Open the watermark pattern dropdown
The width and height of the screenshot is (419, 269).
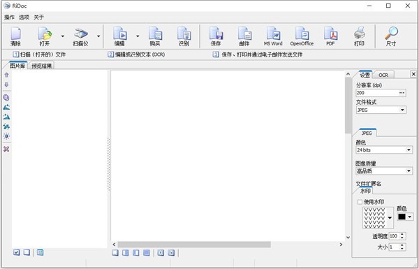[390, 218]
